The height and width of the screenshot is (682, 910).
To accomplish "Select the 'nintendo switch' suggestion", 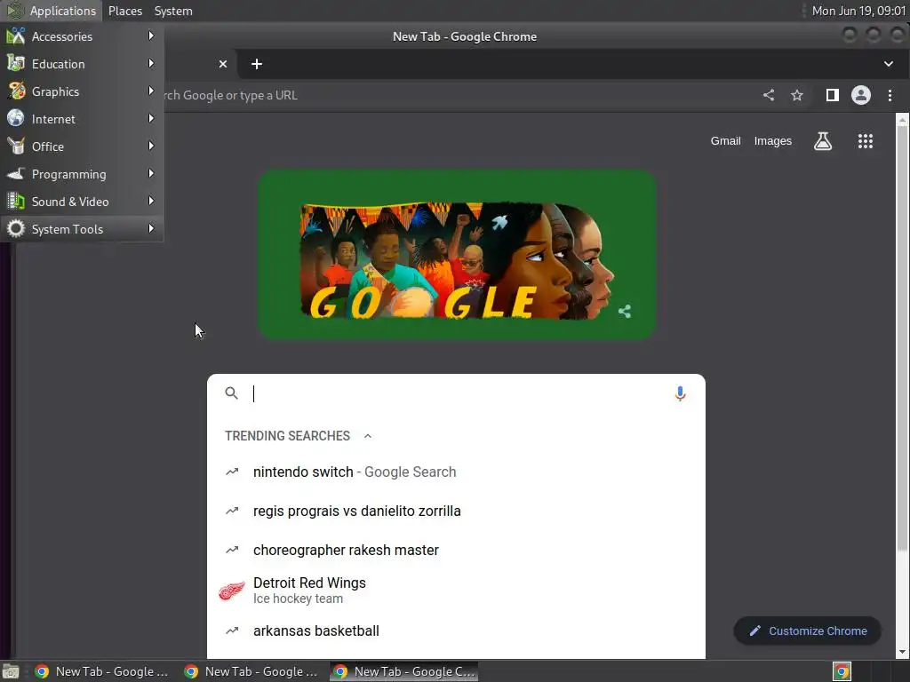I will point(456,472).
